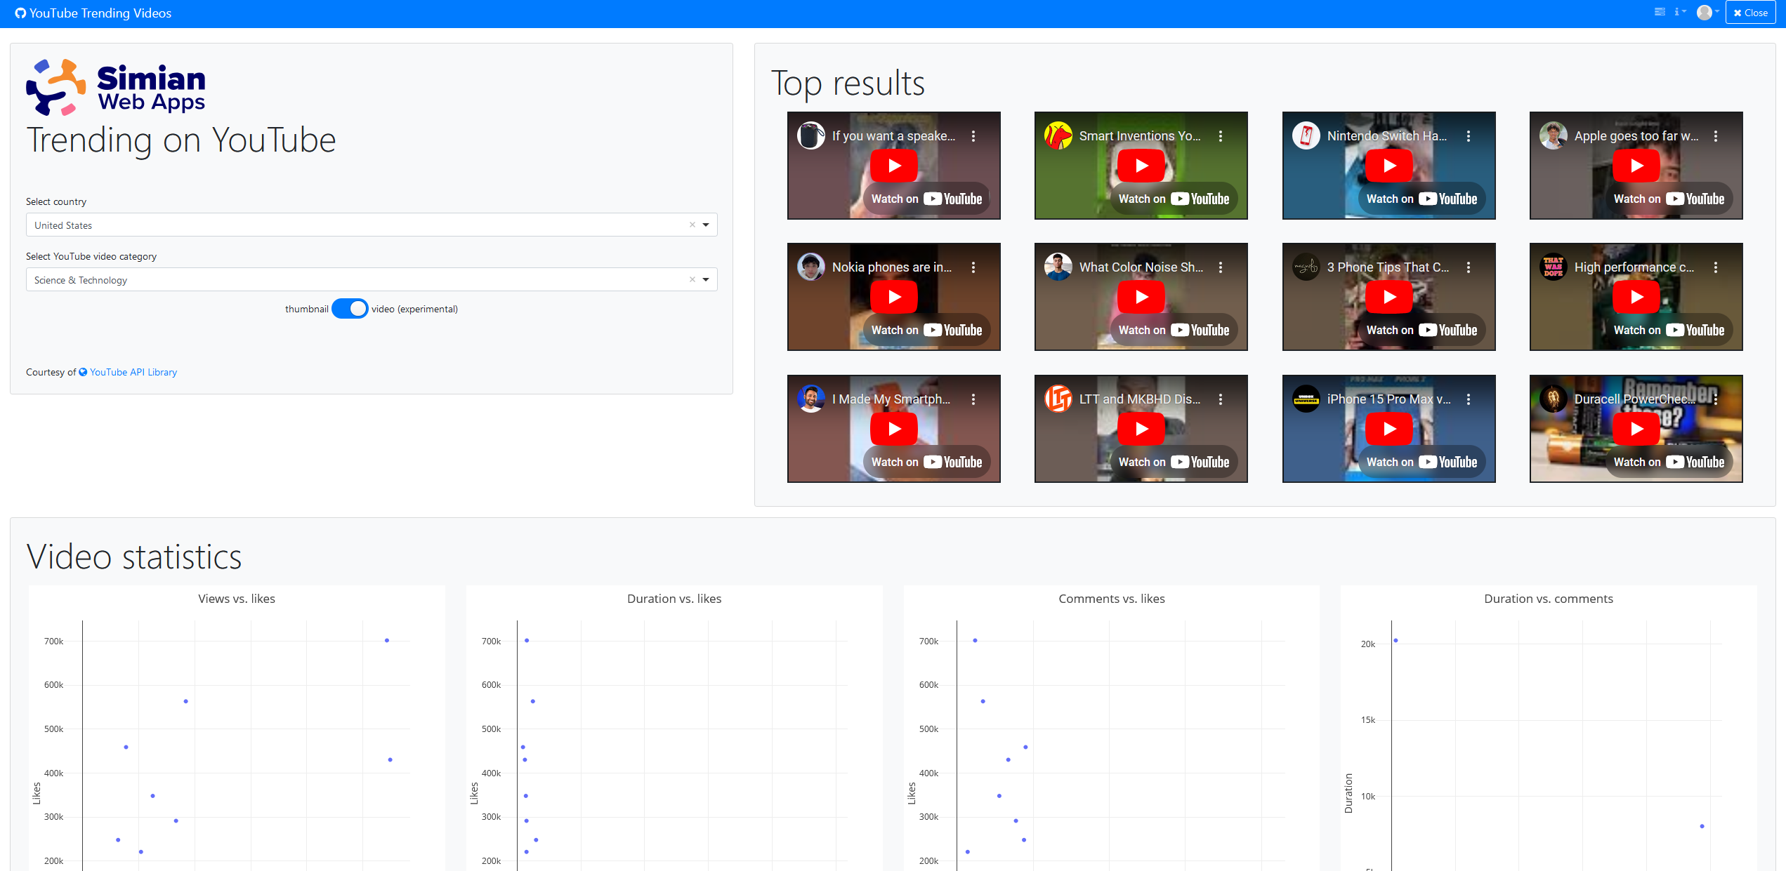Click the server list icon in header
Screen dimensions: 1786x871
(1660, 12)
